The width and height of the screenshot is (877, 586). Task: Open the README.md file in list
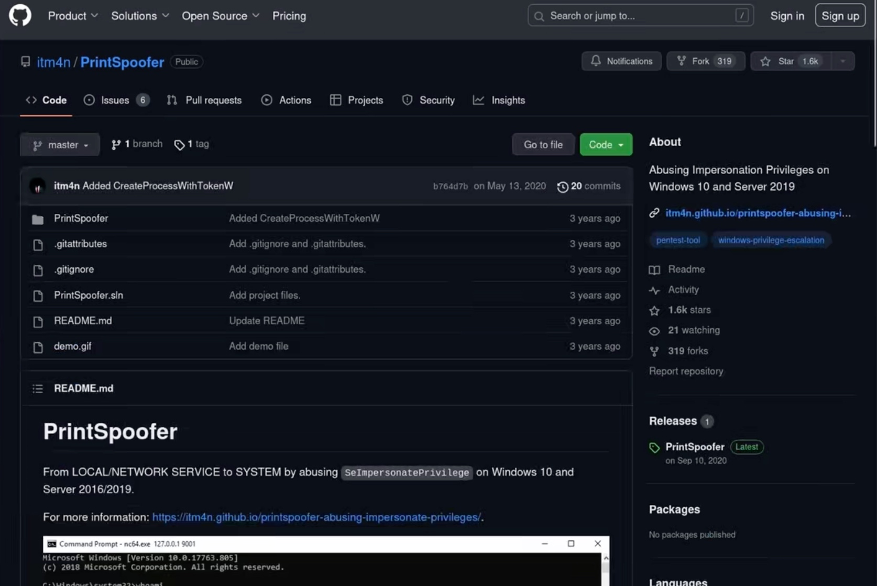[x=83, y=321]
